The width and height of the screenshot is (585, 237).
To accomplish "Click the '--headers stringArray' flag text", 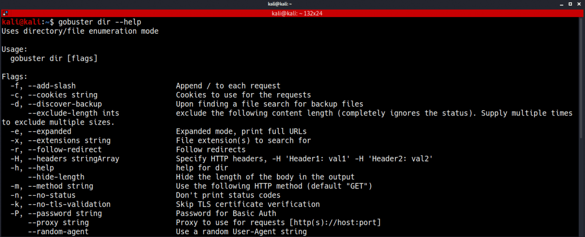I will click(x=74, y=159).
